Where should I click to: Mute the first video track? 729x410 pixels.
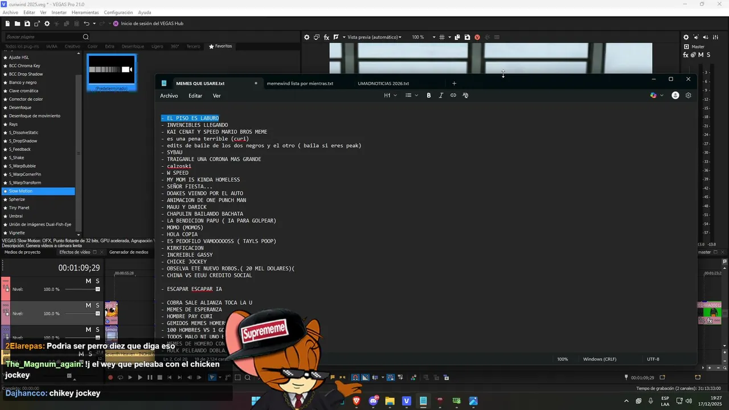click(88, 281)
